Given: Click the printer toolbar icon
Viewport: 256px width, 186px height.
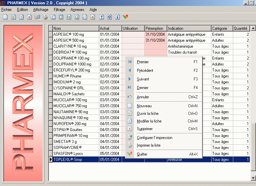Looking at the screenshot, I should click(x=45, y=17).
